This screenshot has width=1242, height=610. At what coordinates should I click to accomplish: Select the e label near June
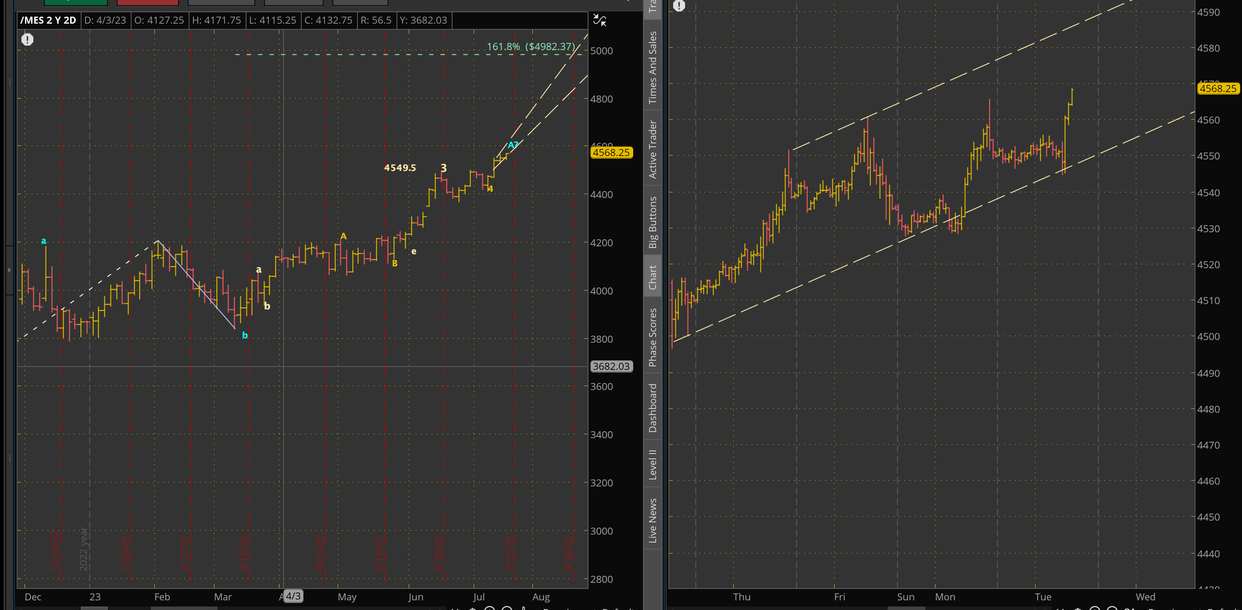(414, 251)
